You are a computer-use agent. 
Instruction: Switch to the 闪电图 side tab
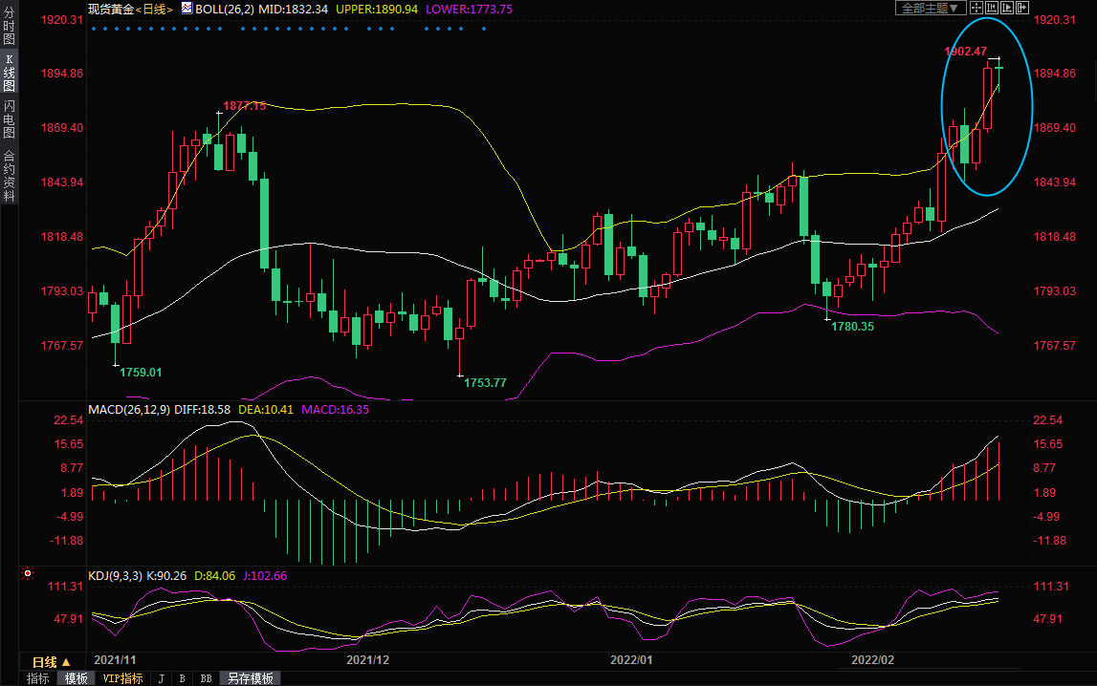coord(9,118)
